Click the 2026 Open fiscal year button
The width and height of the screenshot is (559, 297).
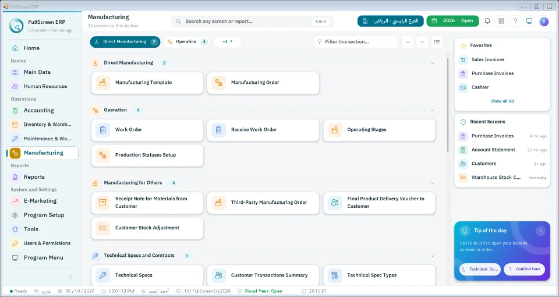coord(452,21)
